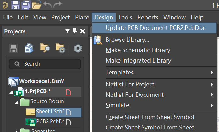
Task: Click the Save icon in title bar
Action: [x=15, y=5]
